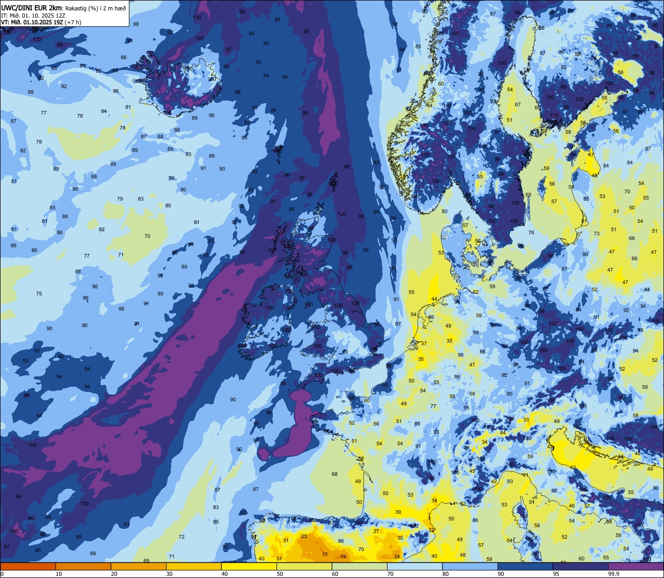The height and width of the screenshot is (578, 664).
Task: Click the value 39 in southern France
Action: (398, 512)
